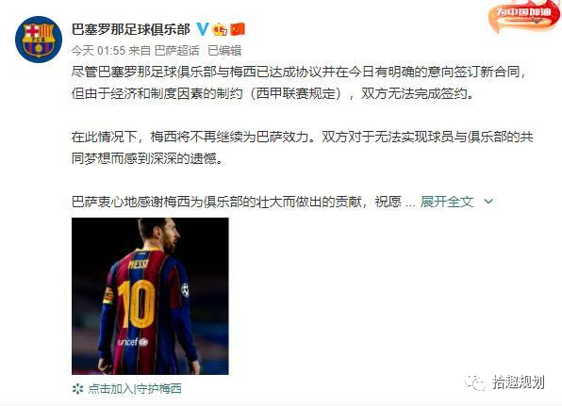The height and width of the screenshot is (406, 562).
Task: Open the 为中国加油 banner sticker
Action: pos(523,16)
